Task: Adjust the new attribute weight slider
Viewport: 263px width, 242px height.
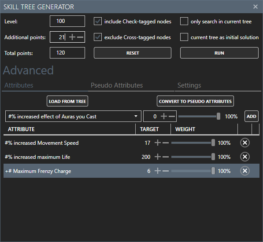Action: tap(199, 116)
